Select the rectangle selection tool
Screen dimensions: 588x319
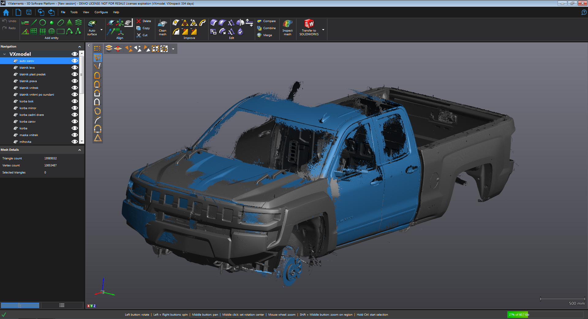pyautogui.click(x=97, y=48)
